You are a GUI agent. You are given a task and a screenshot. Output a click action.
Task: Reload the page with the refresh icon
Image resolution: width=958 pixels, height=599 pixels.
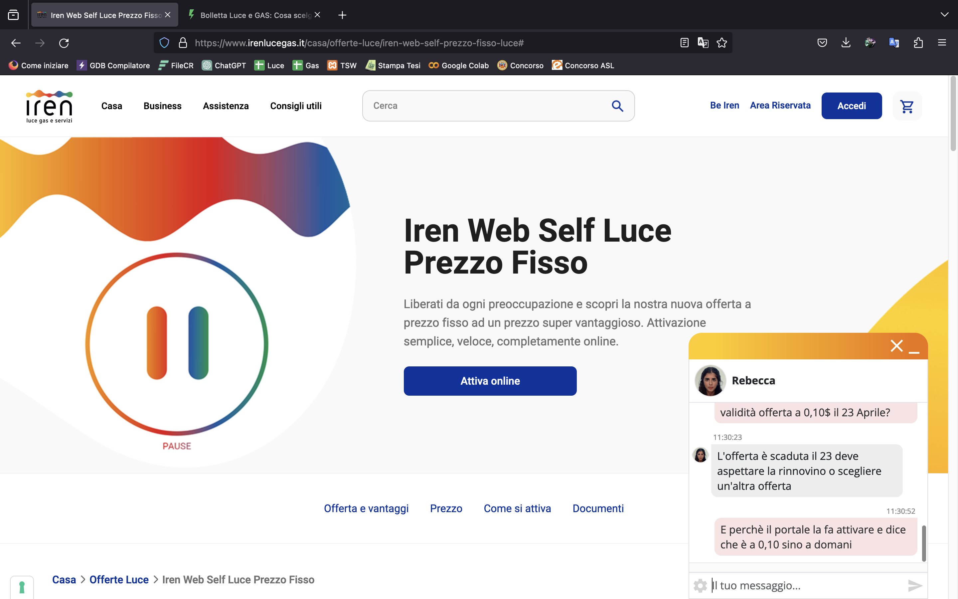64,43
